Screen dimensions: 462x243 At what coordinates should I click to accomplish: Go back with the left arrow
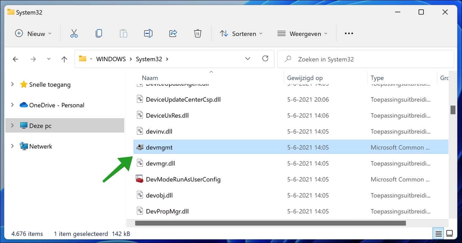point(15,59)
